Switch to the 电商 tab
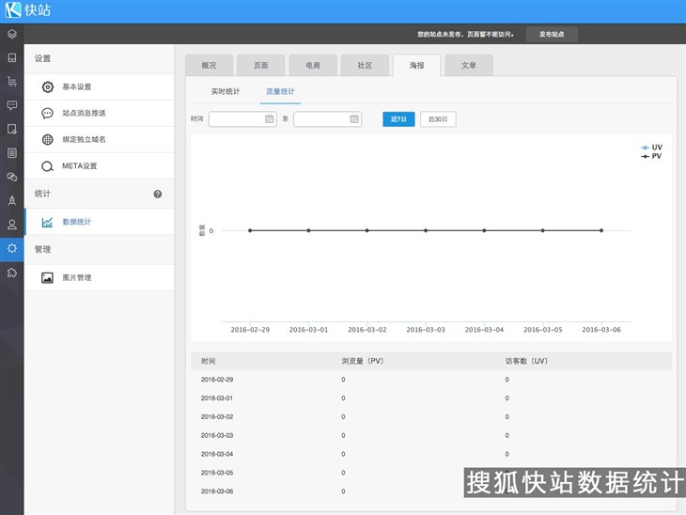Screen dimensions: 686x515 [313, 66]
